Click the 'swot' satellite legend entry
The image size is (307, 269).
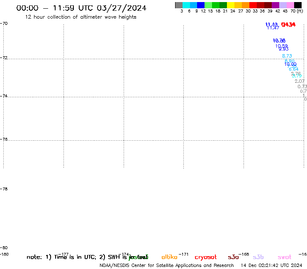point(285,257)
